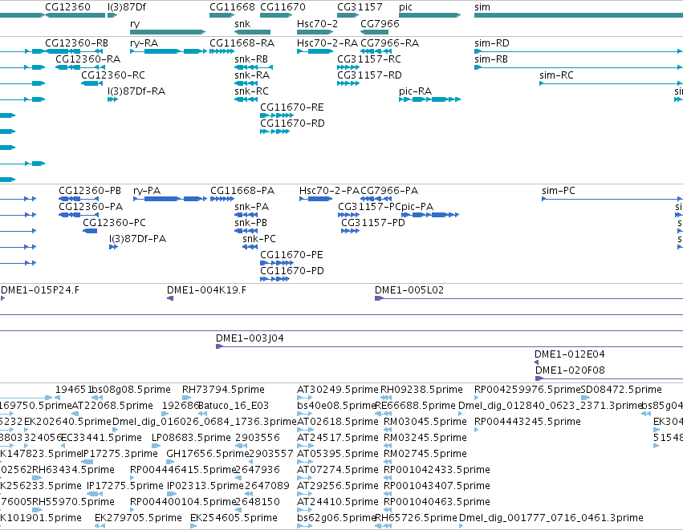
Task: Select the Hsc70-2 gene label
Action: coord(317,23)
